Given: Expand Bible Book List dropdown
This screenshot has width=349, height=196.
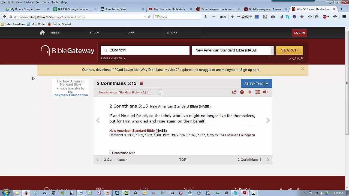Looking at the screenshot, I should [113, 58].
